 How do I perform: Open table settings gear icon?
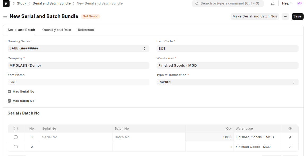(x=290, y=129)
